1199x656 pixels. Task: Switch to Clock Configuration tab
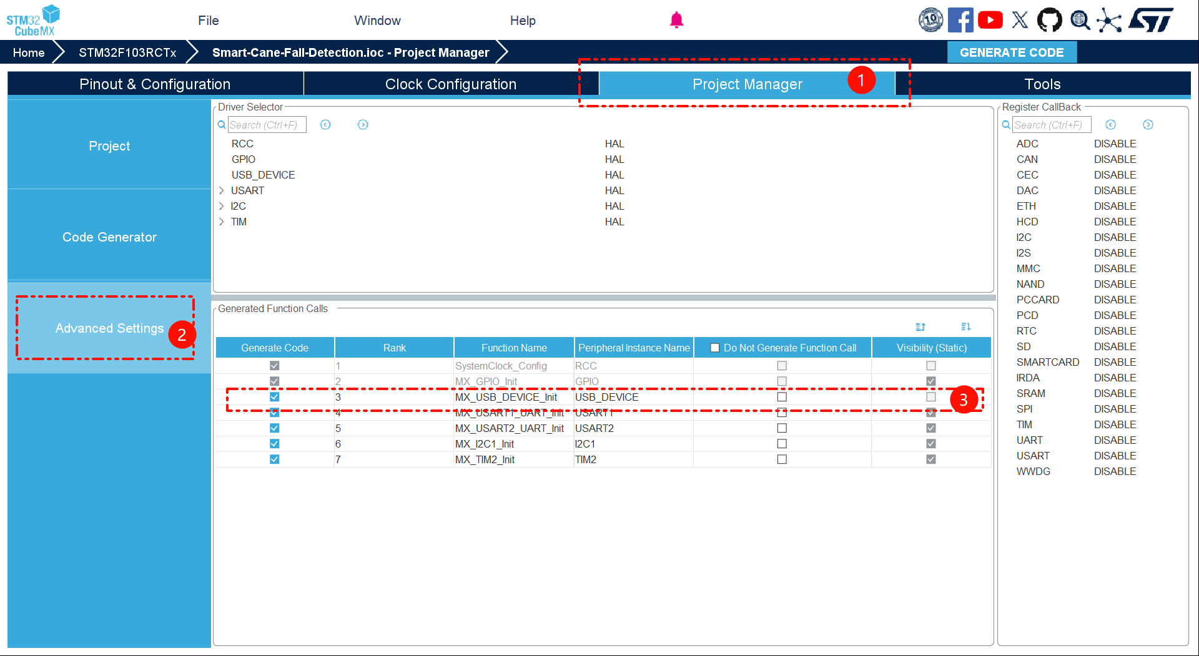pos(450,84)
